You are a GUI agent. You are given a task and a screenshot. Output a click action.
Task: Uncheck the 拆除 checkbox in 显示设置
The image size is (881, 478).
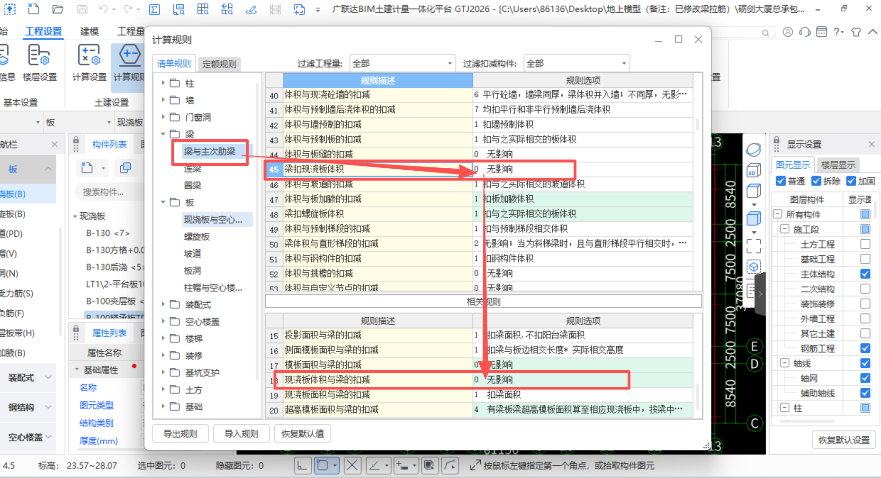click(817, 181)
